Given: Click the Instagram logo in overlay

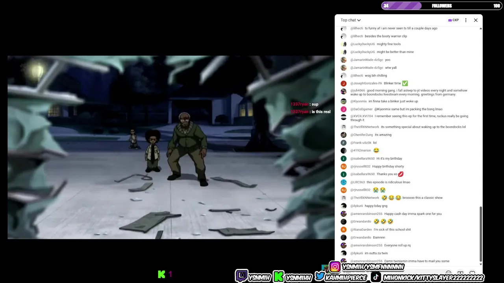Looking at the screenshot, I should (x=335, y=267).
